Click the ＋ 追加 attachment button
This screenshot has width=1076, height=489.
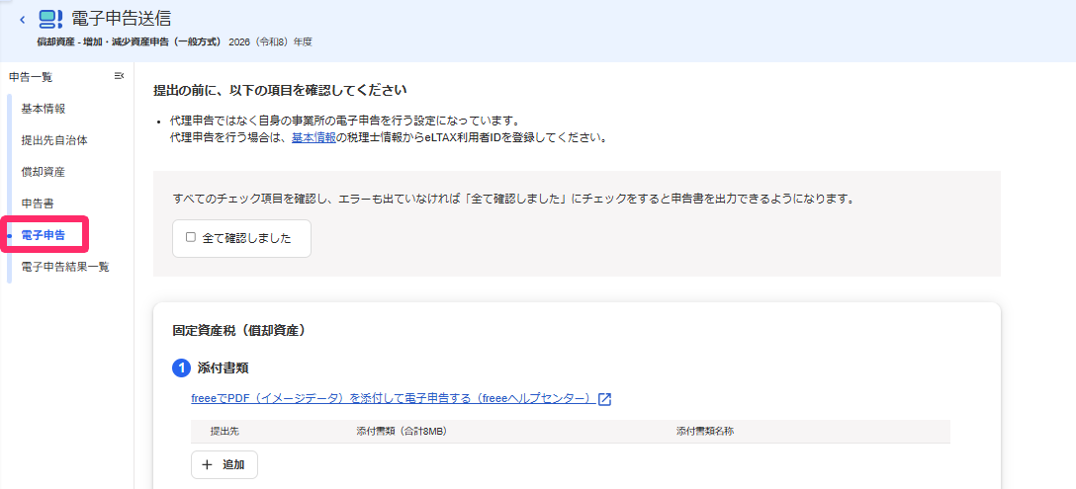(x=224, y=464)
